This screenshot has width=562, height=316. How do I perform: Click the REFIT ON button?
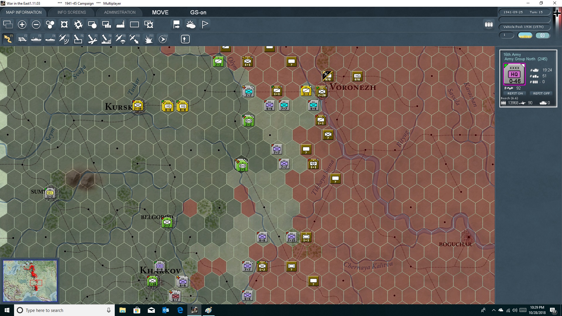point(515,93)
